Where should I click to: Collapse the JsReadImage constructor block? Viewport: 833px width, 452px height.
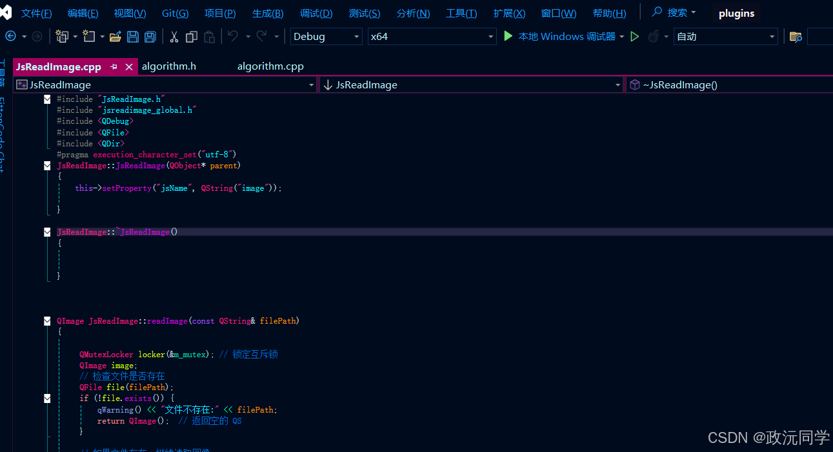pyautogui.click(x=47, y=166)
